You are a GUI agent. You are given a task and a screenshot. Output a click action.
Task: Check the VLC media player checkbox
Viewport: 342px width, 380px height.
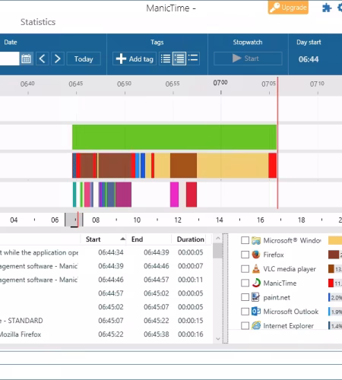(x=245, y=269)
